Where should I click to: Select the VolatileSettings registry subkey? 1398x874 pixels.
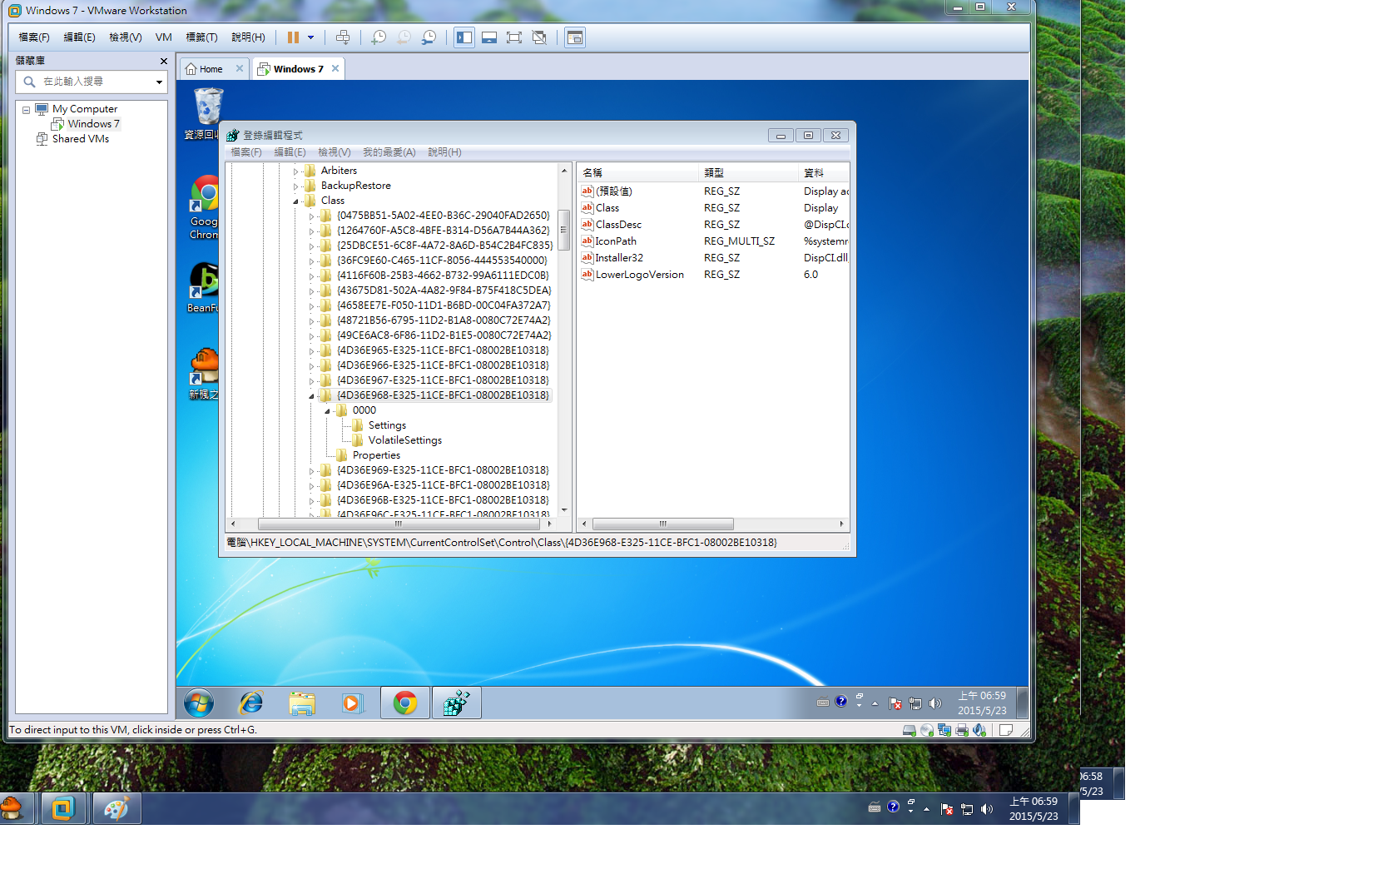point(404,440)
